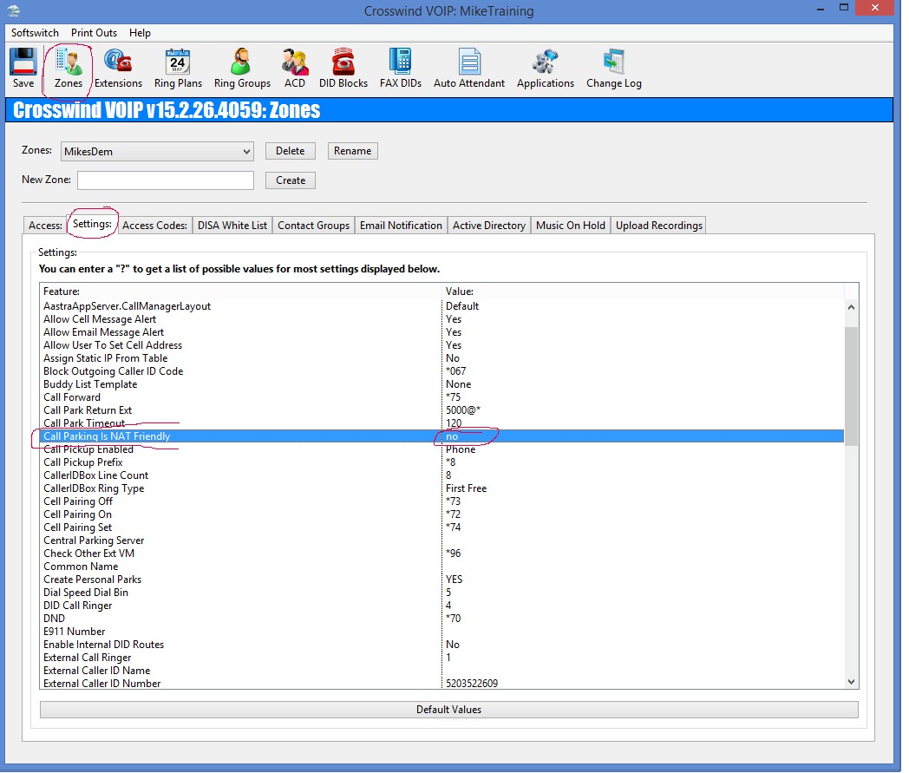Open the Print Outs menu
Viewport: 909px width, 773px height.
point(94,33)
